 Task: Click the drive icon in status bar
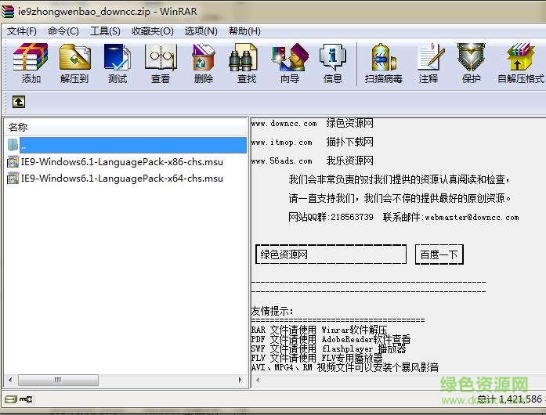pyautogui.click(x=10, y=399)
